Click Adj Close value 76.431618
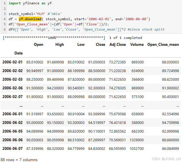 pyautogui.click(x=117, y=123)
